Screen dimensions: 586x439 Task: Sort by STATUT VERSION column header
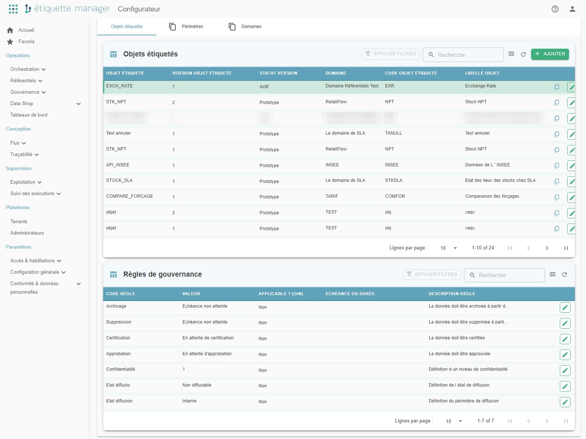click(278, 73)
